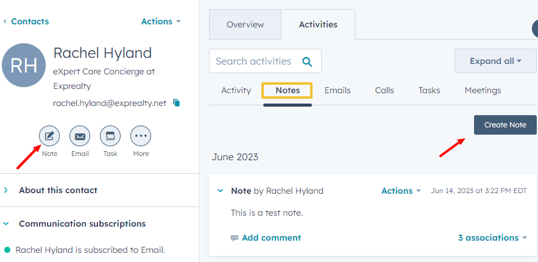Viewport: 538px width, 262px height.
Task: Collapse the test note by Rachel Hyland
Action: coord(221,191)
